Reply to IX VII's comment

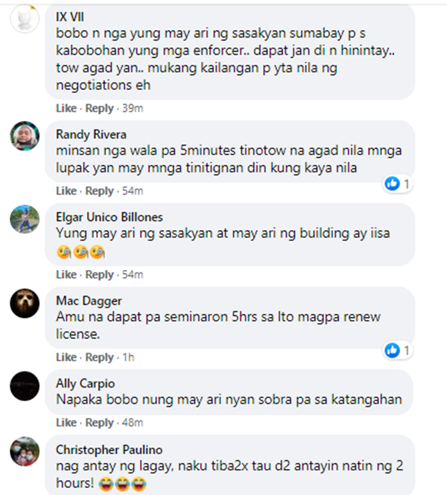99,108
